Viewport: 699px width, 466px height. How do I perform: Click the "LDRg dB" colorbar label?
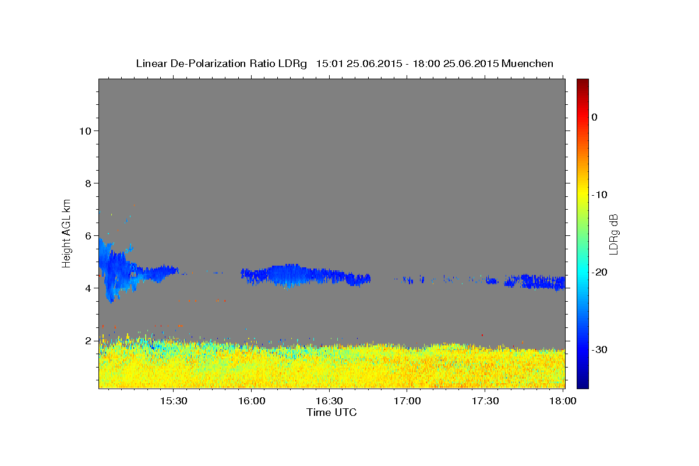pyautogui.click(x=613, y=234)
